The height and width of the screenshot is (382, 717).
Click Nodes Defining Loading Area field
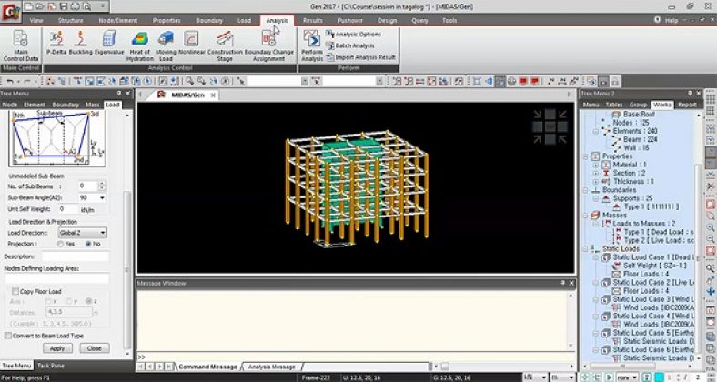click(x=56, y=277)
